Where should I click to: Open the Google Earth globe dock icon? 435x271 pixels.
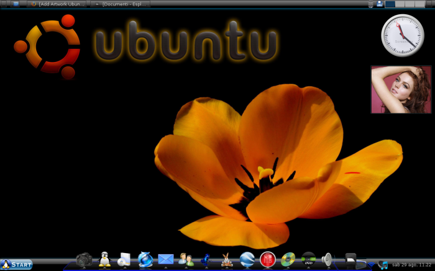[x=247, y=259]
